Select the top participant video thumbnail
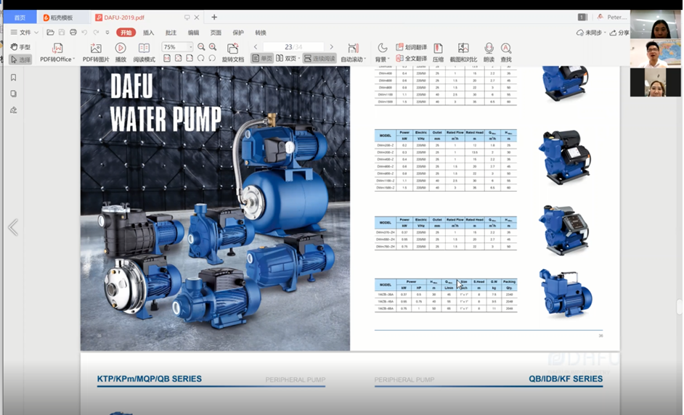684x415 pixels. [x=656, y=25]
